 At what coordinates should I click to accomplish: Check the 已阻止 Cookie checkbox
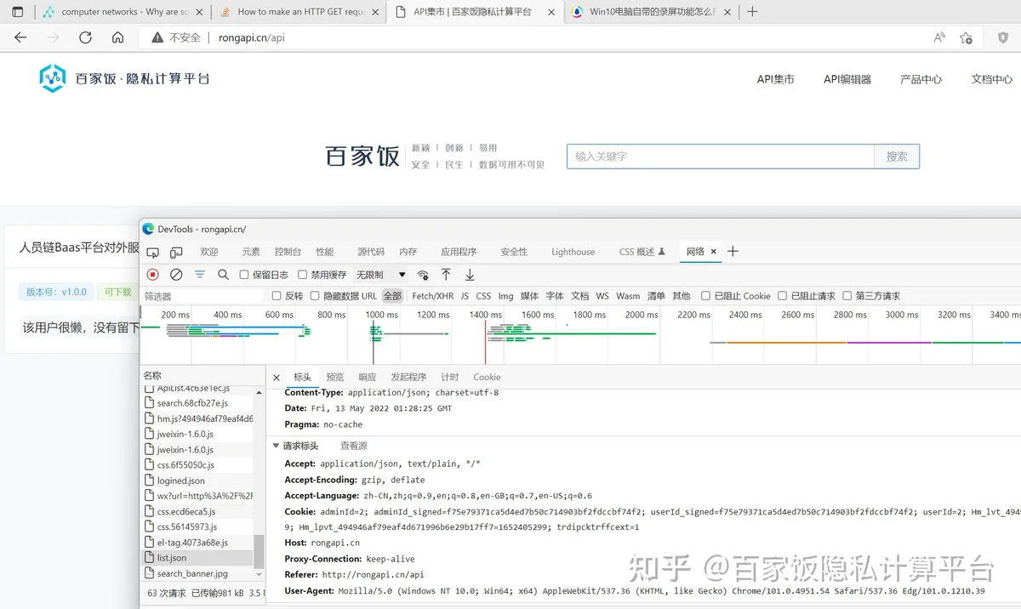coord(705,296)
